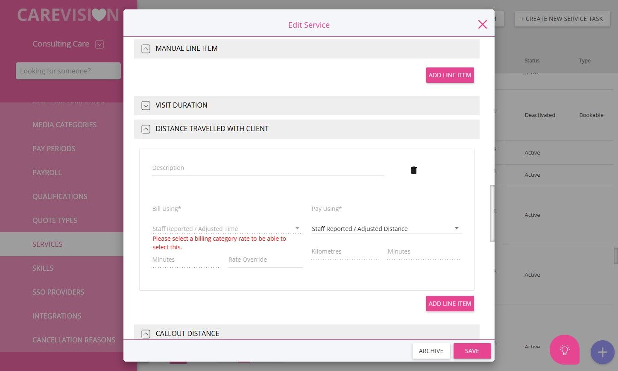Expand the Visit Duration section
Image resolution: width=618 pixels, height=371 pixels.
coord(146,105)
